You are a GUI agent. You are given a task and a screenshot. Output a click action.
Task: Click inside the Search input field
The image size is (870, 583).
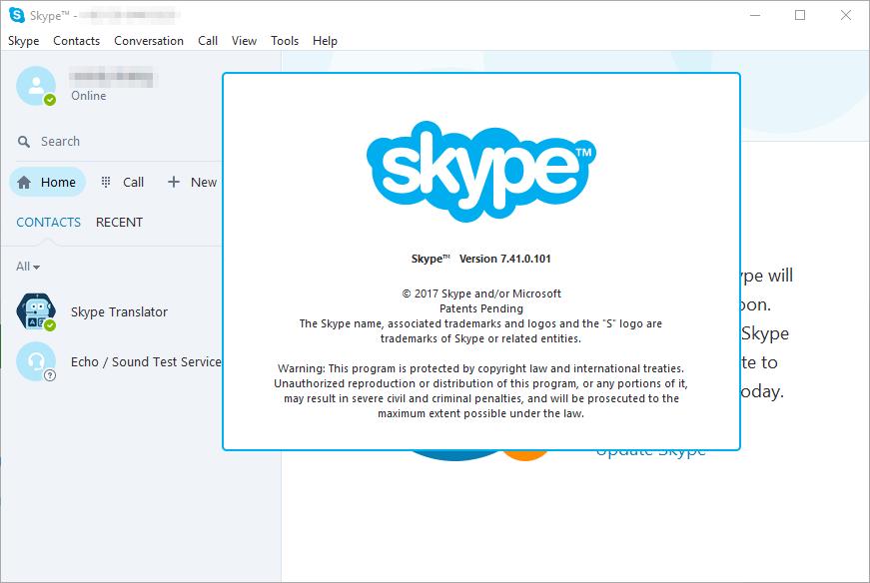point(70,141)
